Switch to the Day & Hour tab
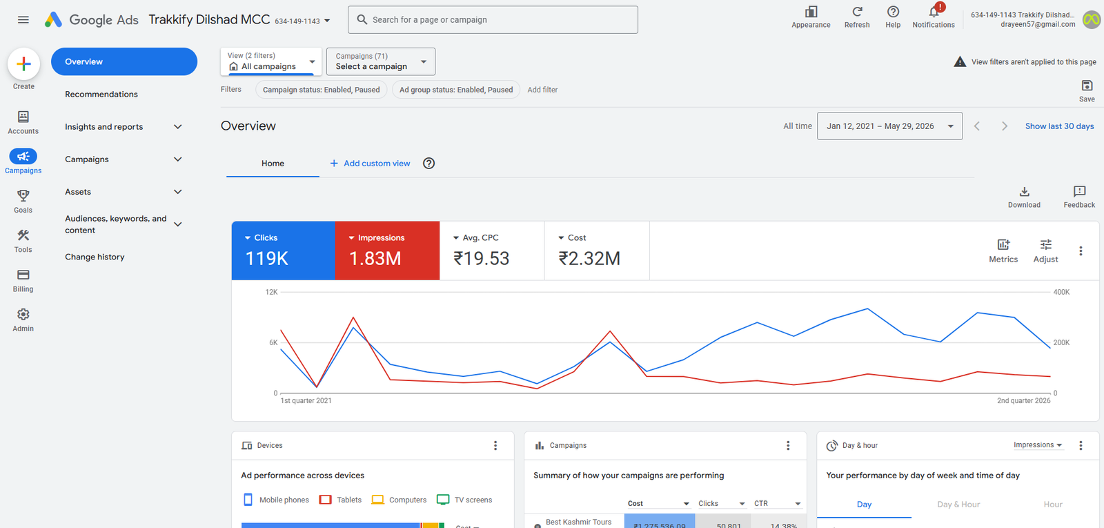This screenshot has width=1104, height=528. tap(958, 505)
